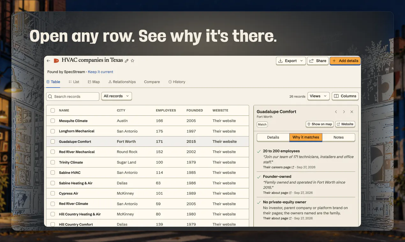Click the orange SpecStream logo icon
This screenshot has height=242, width=405.
(56, 60)
